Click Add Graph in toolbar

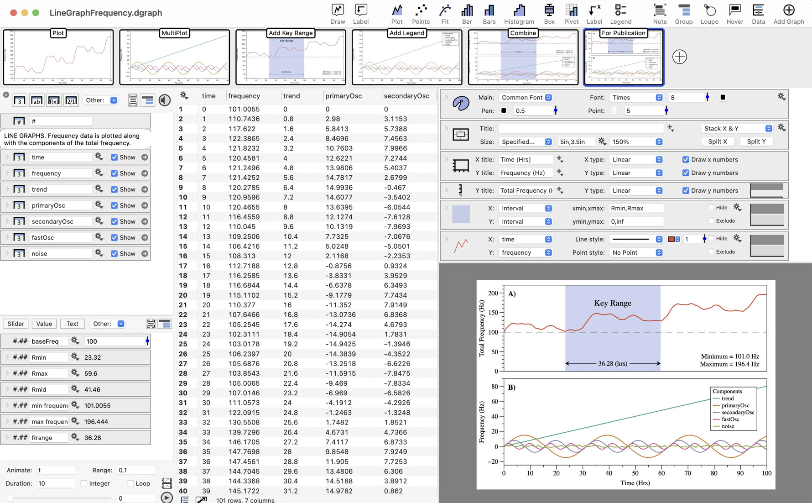coord(789,14)
